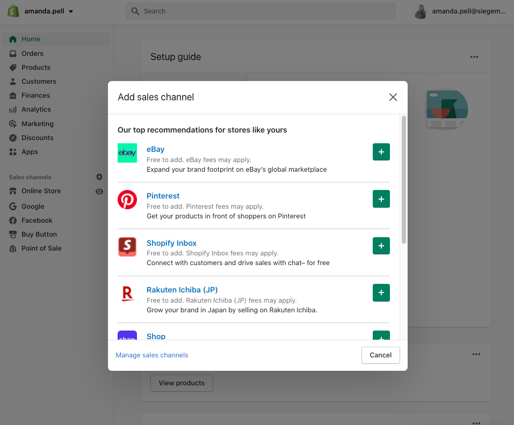
Task: Click the Facebook logo icon
Action: click(x=13, y=221)
